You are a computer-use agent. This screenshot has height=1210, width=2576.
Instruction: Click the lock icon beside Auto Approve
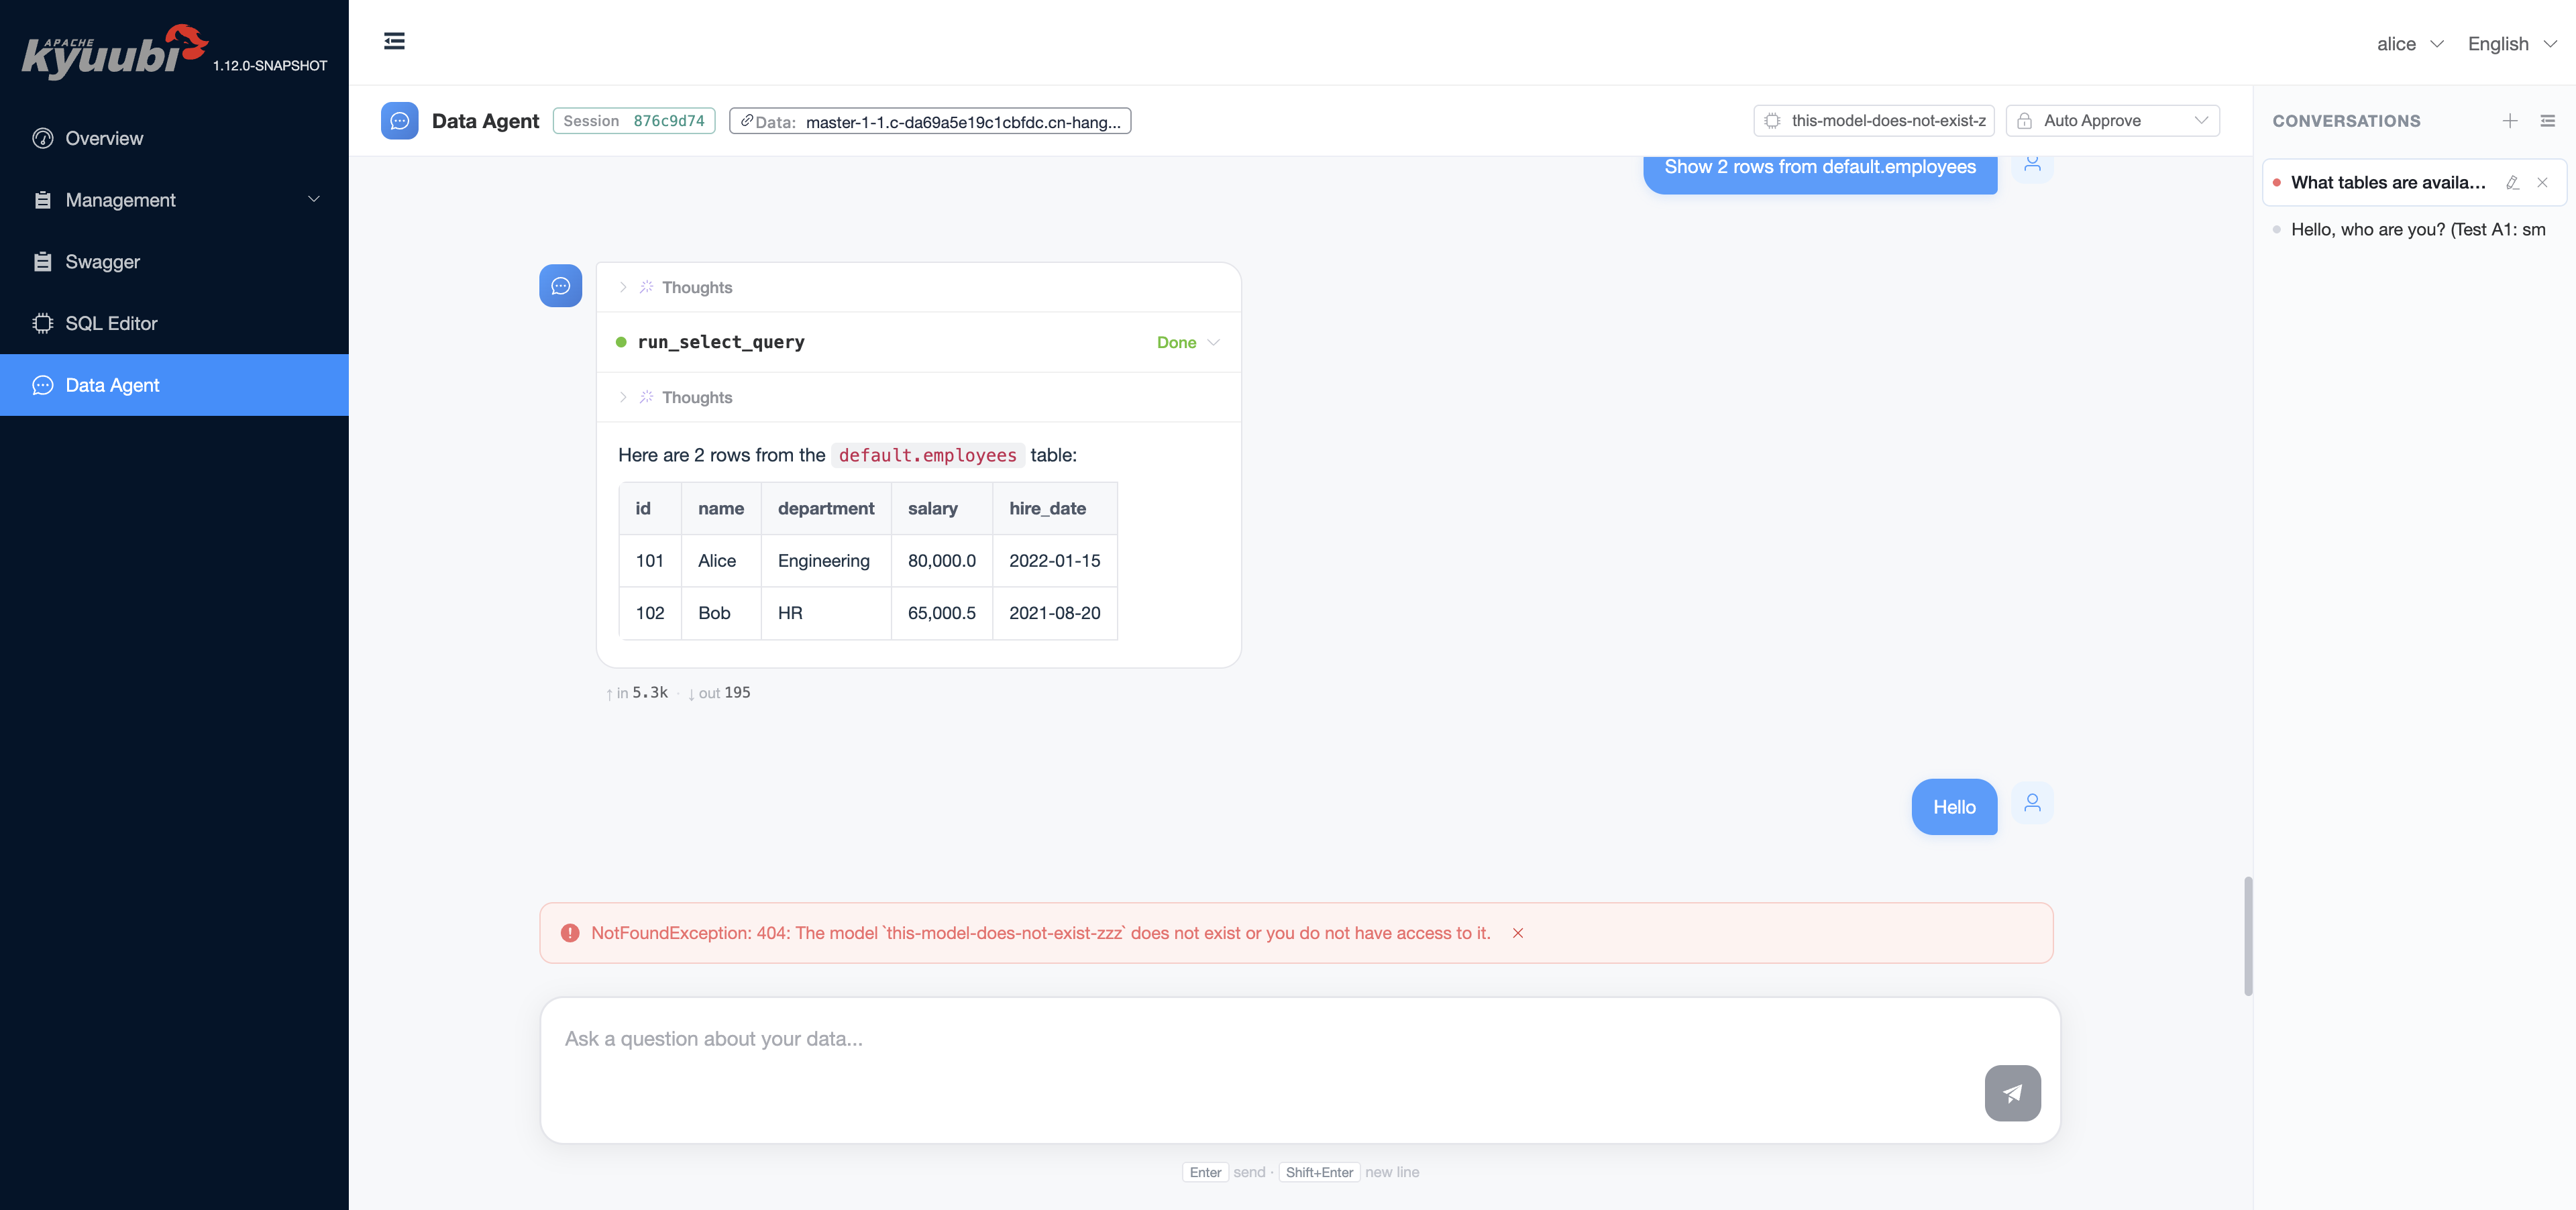(2024, 121)
